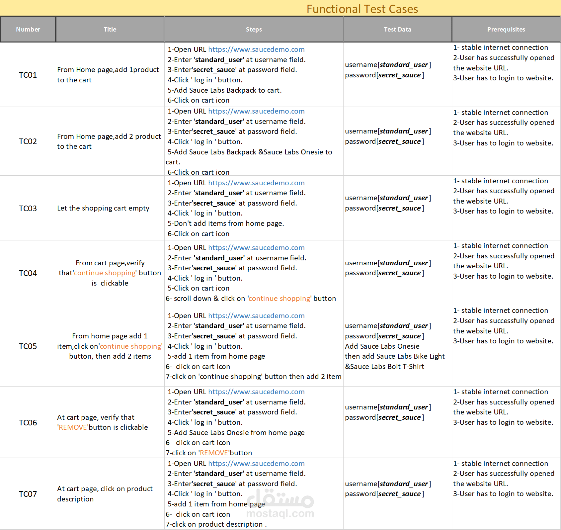Screen dimensions: 561x530
Task: Click TC03 step '4-Click ' log in ' button.'
Action: [205, 213]
